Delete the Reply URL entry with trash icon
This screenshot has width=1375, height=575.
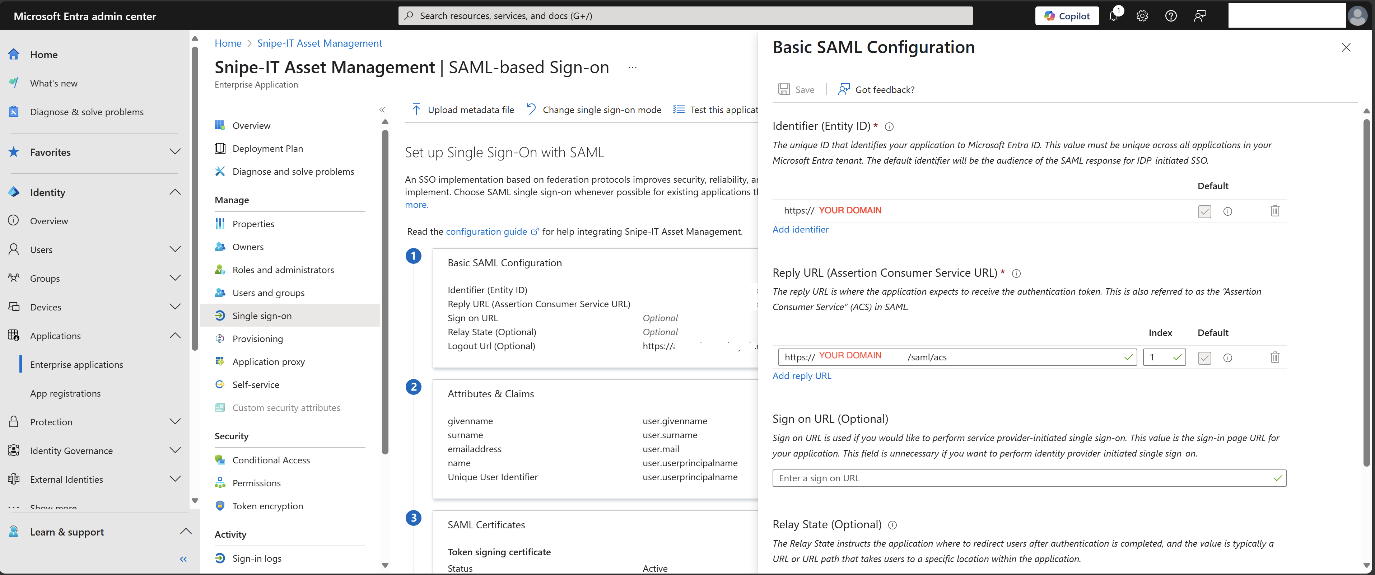[x=1274, y=357]
